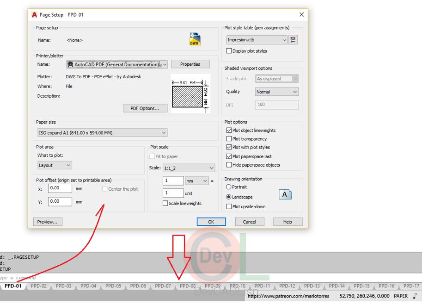422x305 pixels.
Task: Click the annotation icon beside PAPER indicator
Action: [x=416, y=295]
